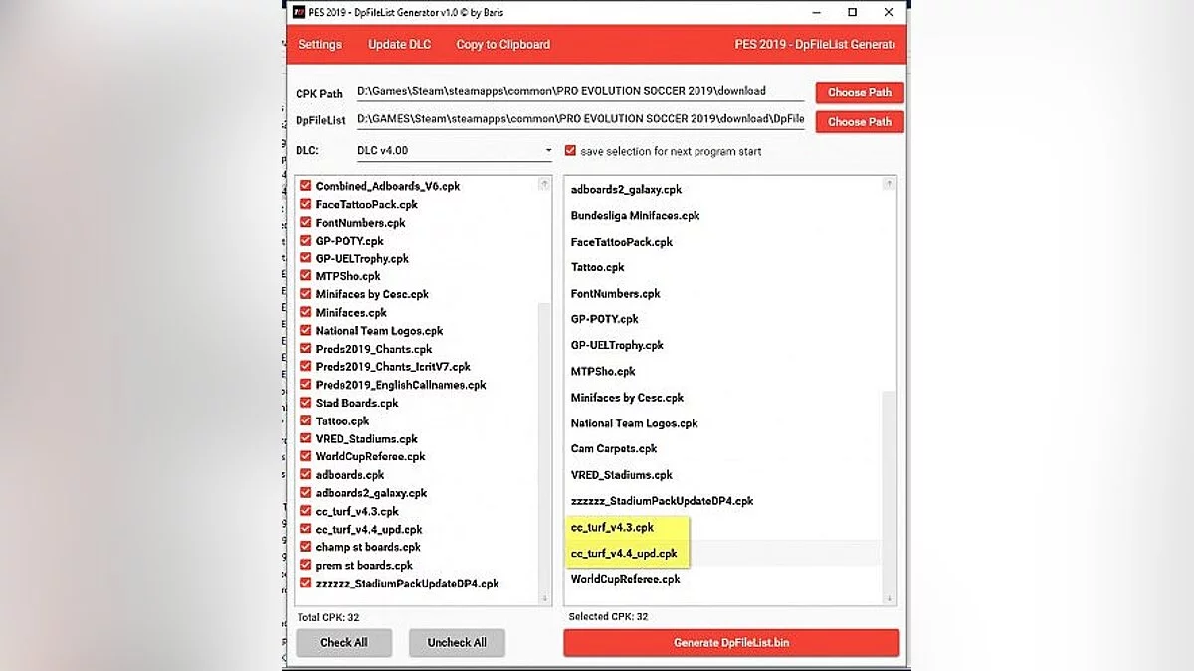Click the PES app icon in title bar
1194x671 pixels.
pos(297,12)
